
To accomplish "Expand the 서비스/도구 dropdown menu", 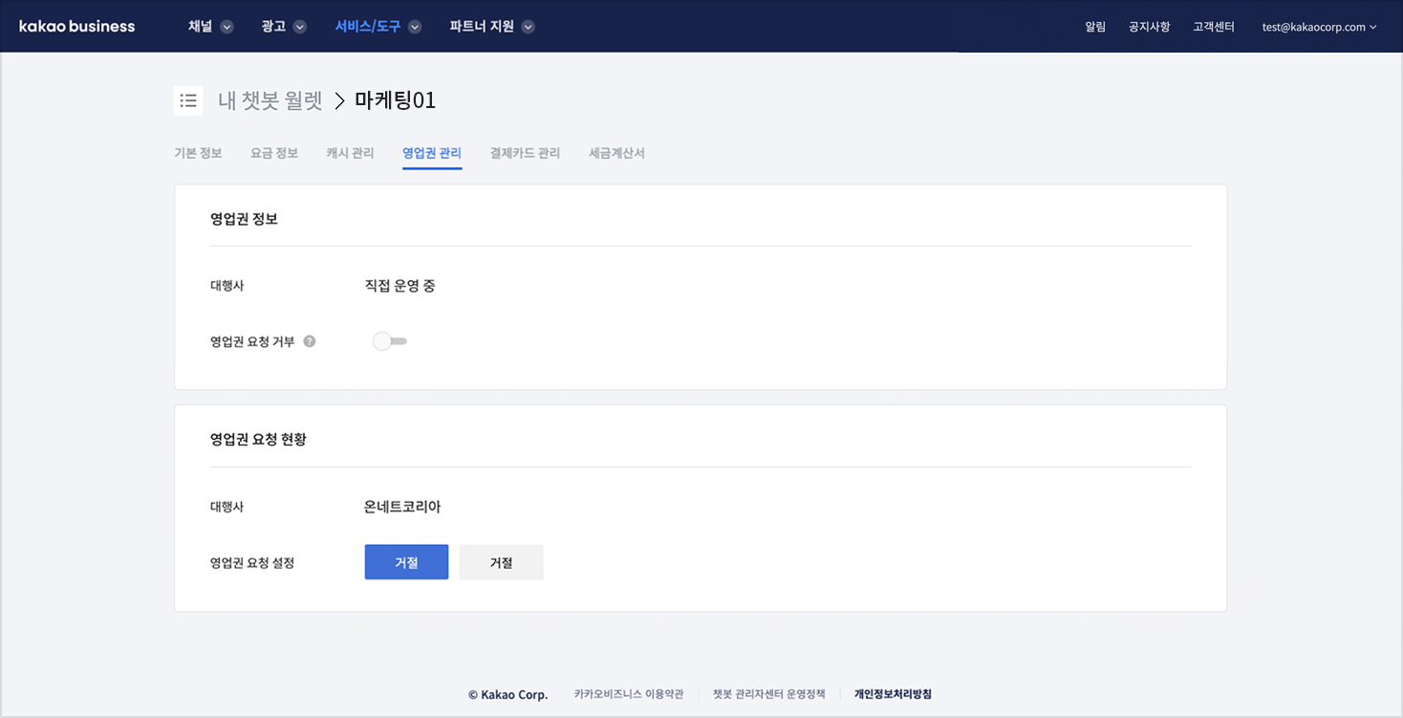I will point(378,27).
